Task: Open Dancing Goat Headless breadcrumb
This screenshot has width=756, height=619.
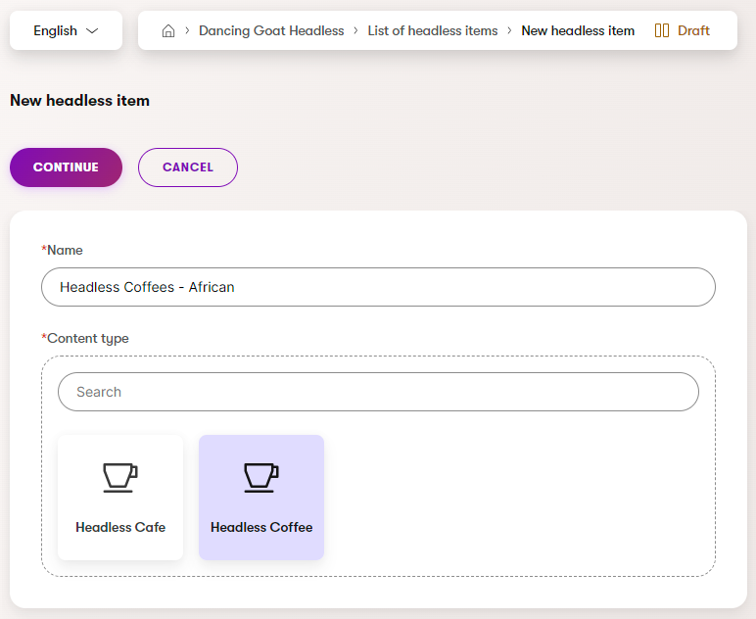Action: (271, 30)
